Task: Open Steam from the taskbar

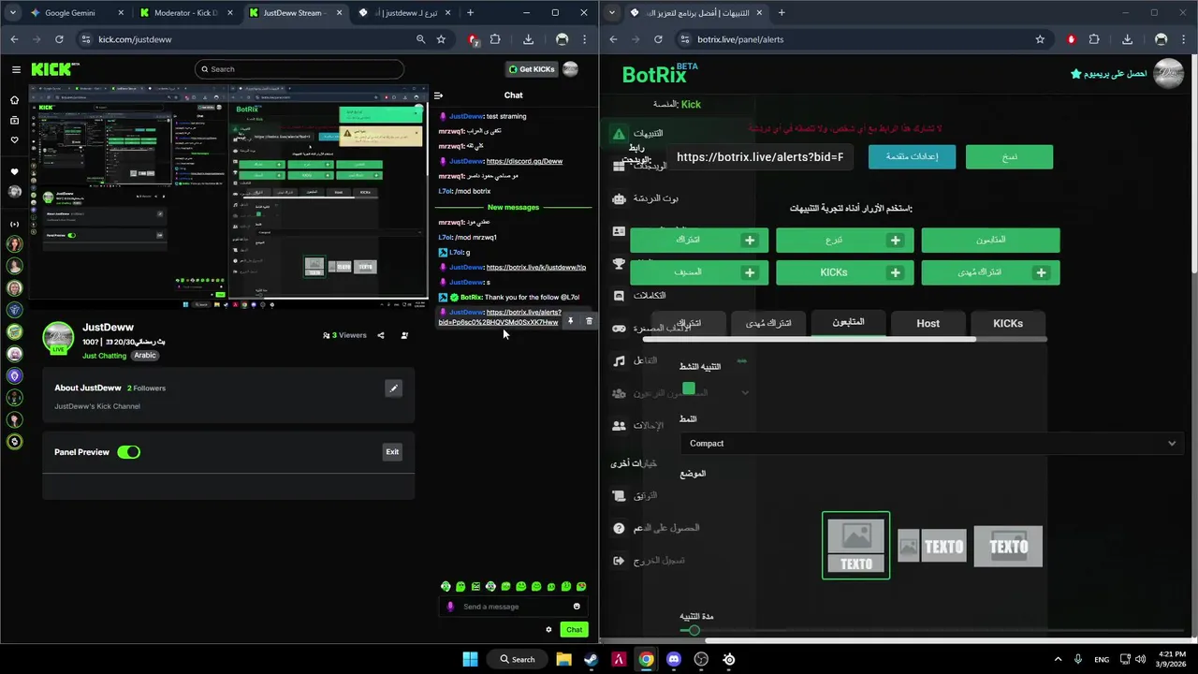Action: click(591, 659)
